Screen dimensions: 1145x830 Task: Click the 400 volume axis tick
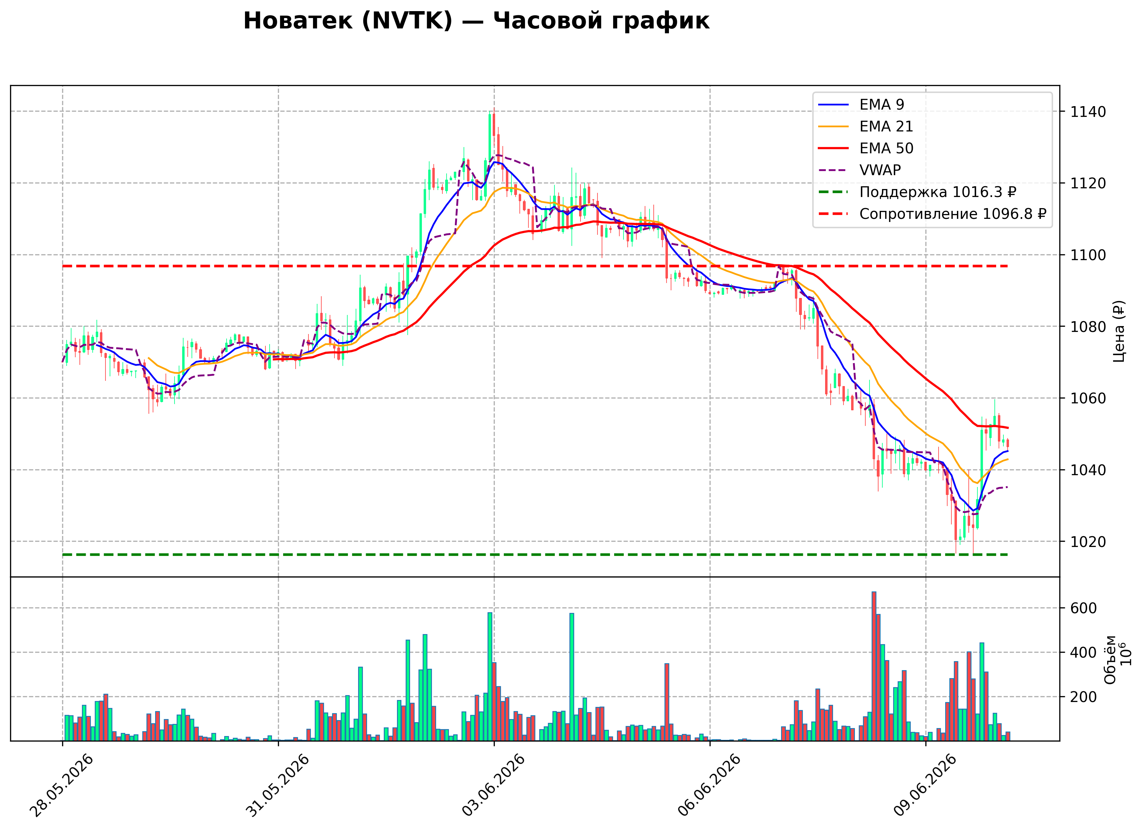(x=1083, y=652)
